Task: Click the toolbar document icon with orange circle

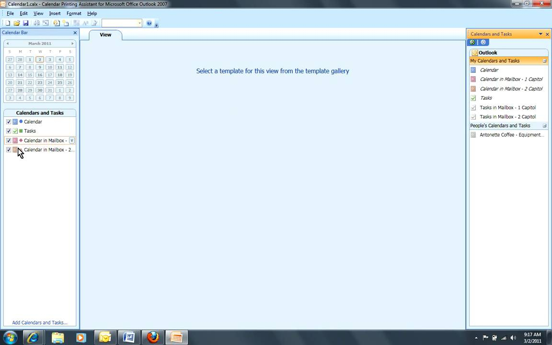Action: coord(57,23)
